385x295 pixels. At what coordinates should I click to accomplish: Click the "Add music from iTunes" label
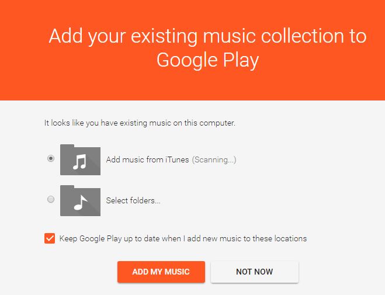click(x=147, y=159)
